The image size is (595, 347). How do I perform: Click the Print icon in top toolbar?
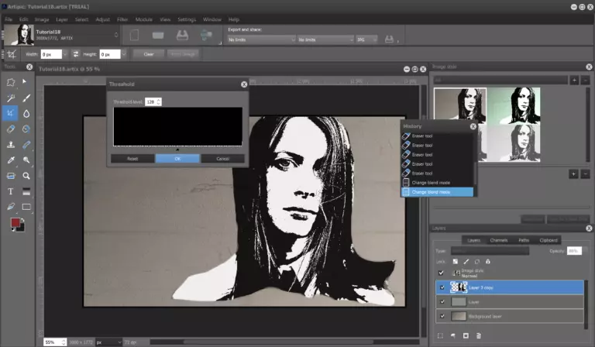[x=183, y=36]
